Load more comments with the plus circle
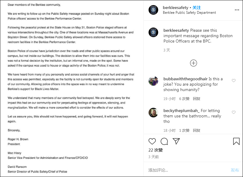 click(193, 63)
